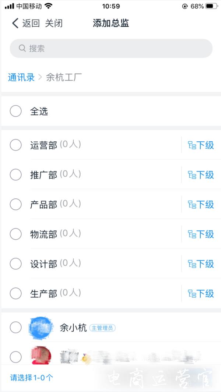Tap the 关闭 button

[x=54, y=24]
